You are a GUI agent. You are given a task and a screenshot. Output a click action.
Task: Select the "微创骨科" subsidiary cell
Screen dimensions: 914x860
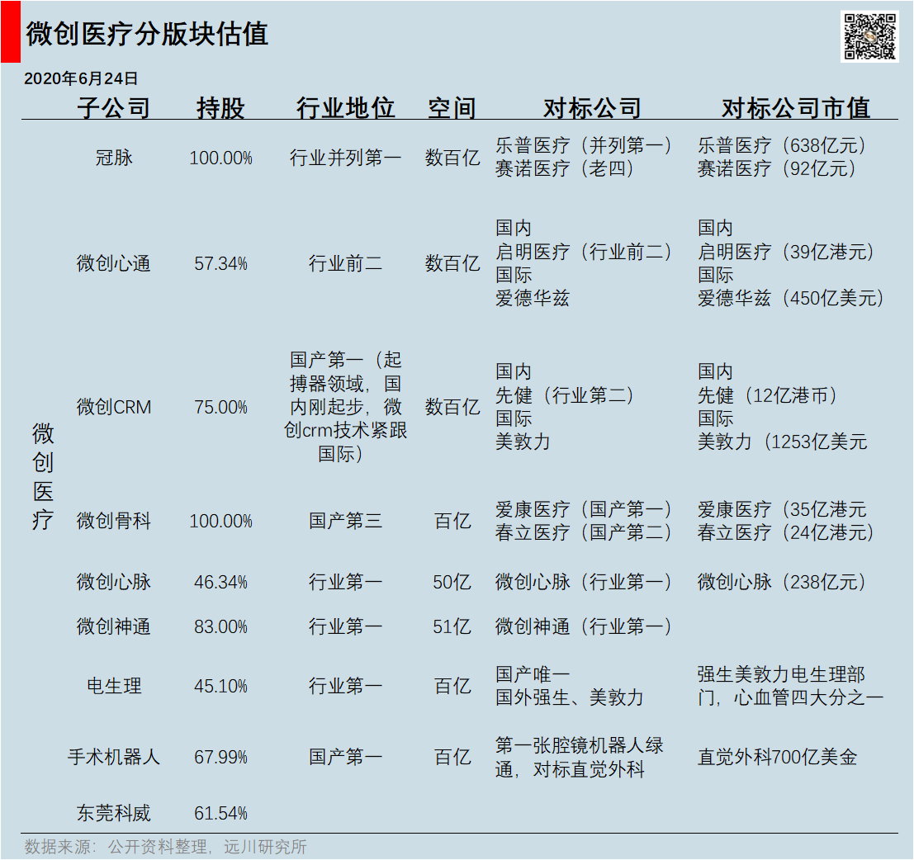(114, 521)
